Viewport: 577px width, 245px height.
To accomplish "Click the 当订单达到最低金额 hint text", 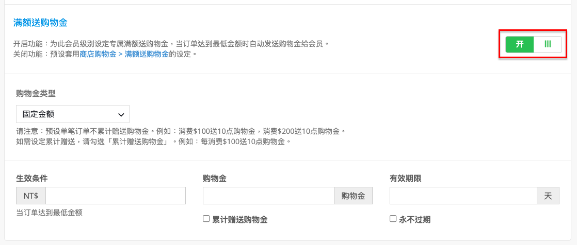I will pyautogui.click(x=50, y=213).
